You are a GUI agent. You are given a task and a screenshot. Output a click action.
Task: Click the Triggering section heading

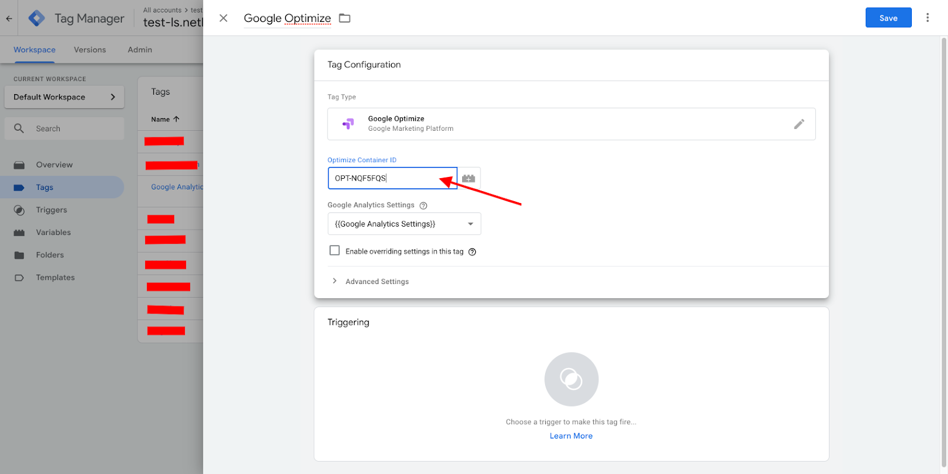[348, 322]
